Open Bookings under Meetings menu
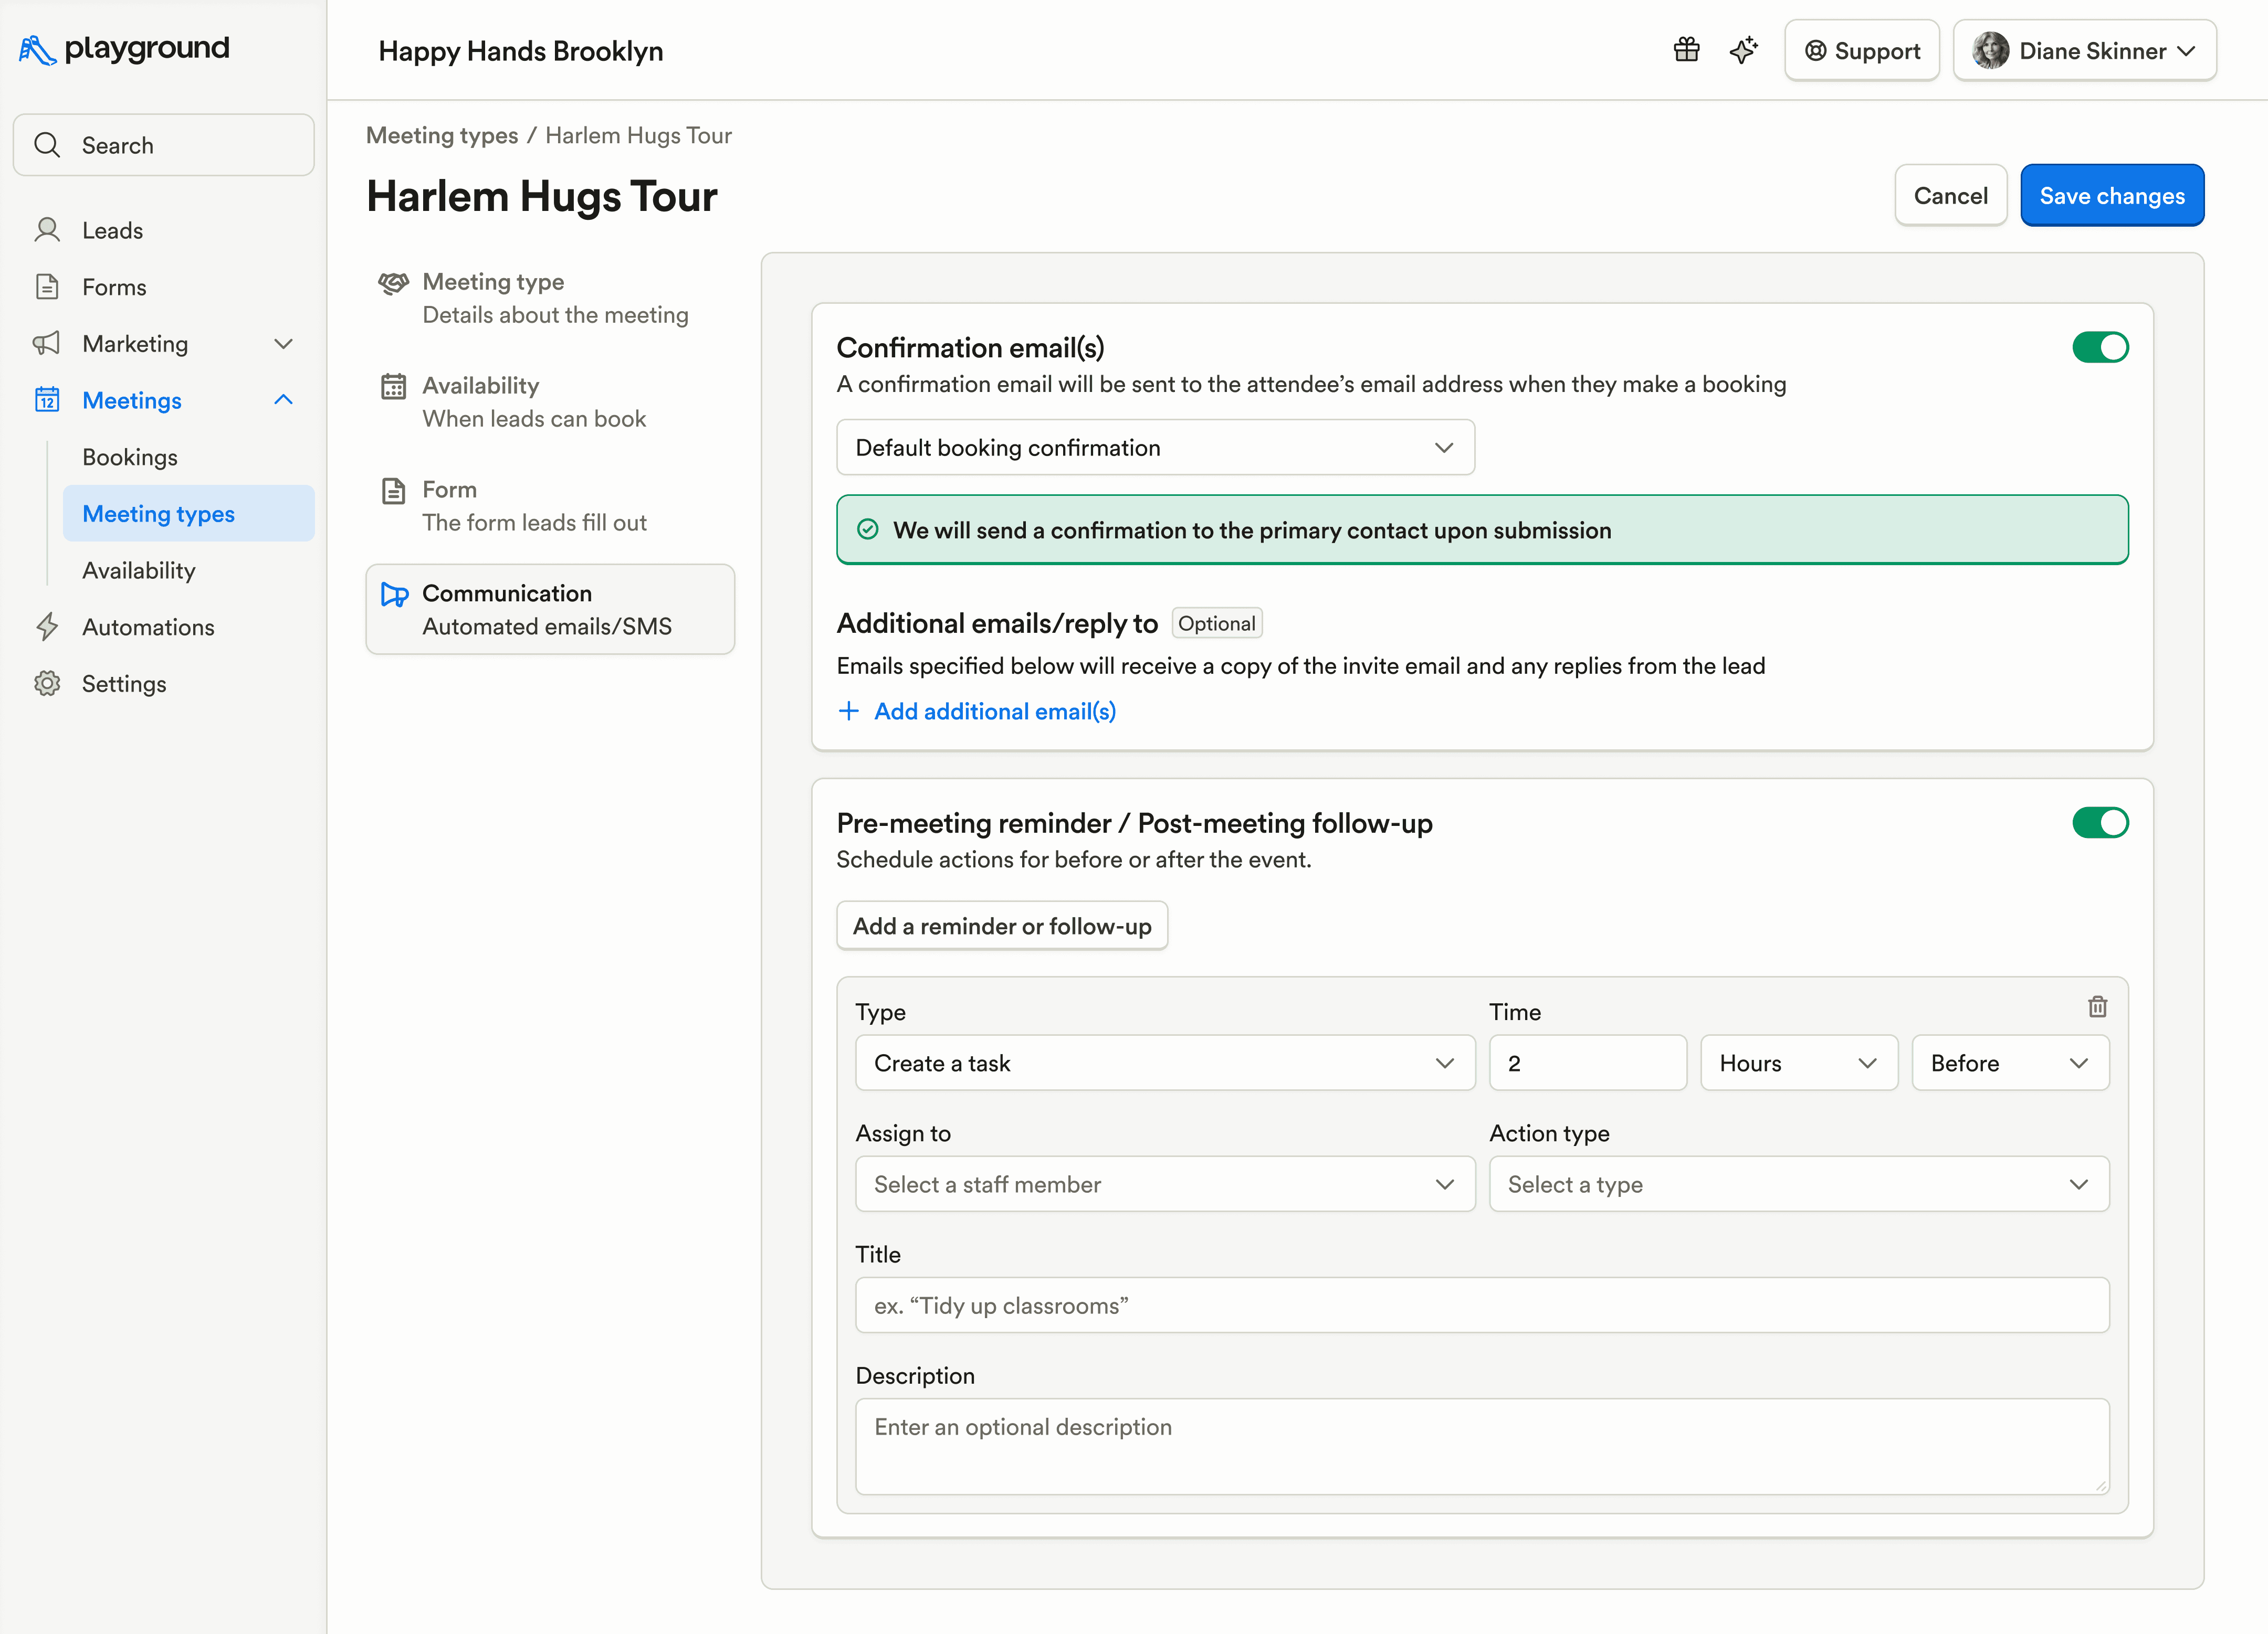The height and width of the screenshot is (1634, 2268). (130, 457)
